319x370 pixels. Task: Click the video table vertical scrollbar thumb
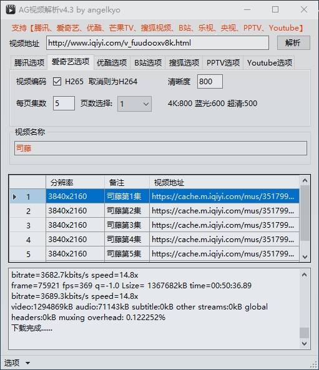point(305,213)
